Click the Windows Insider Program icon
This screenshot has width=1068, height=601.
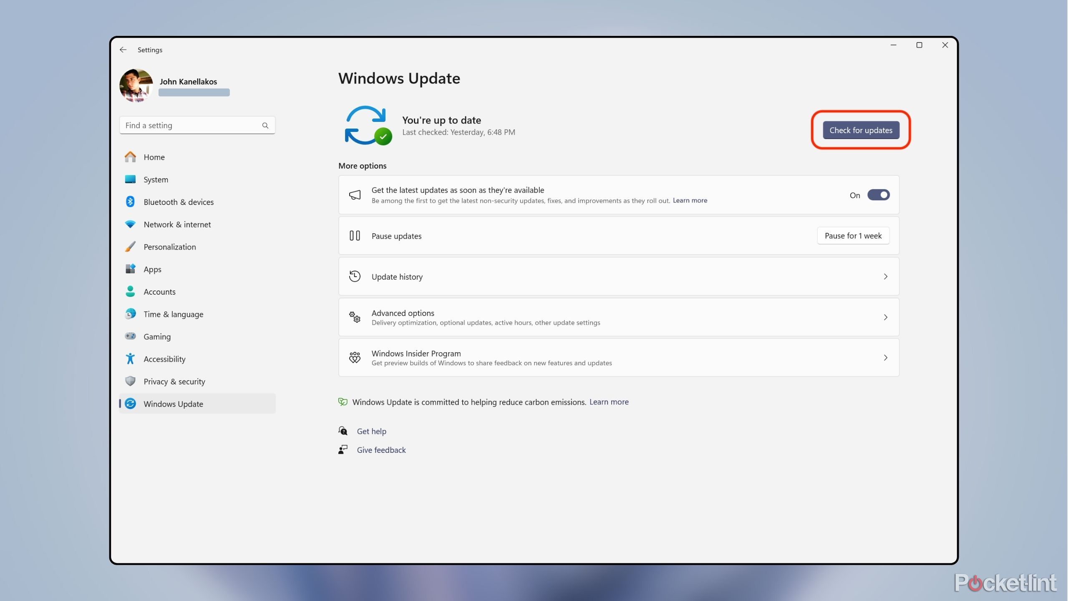click(355, 358)
